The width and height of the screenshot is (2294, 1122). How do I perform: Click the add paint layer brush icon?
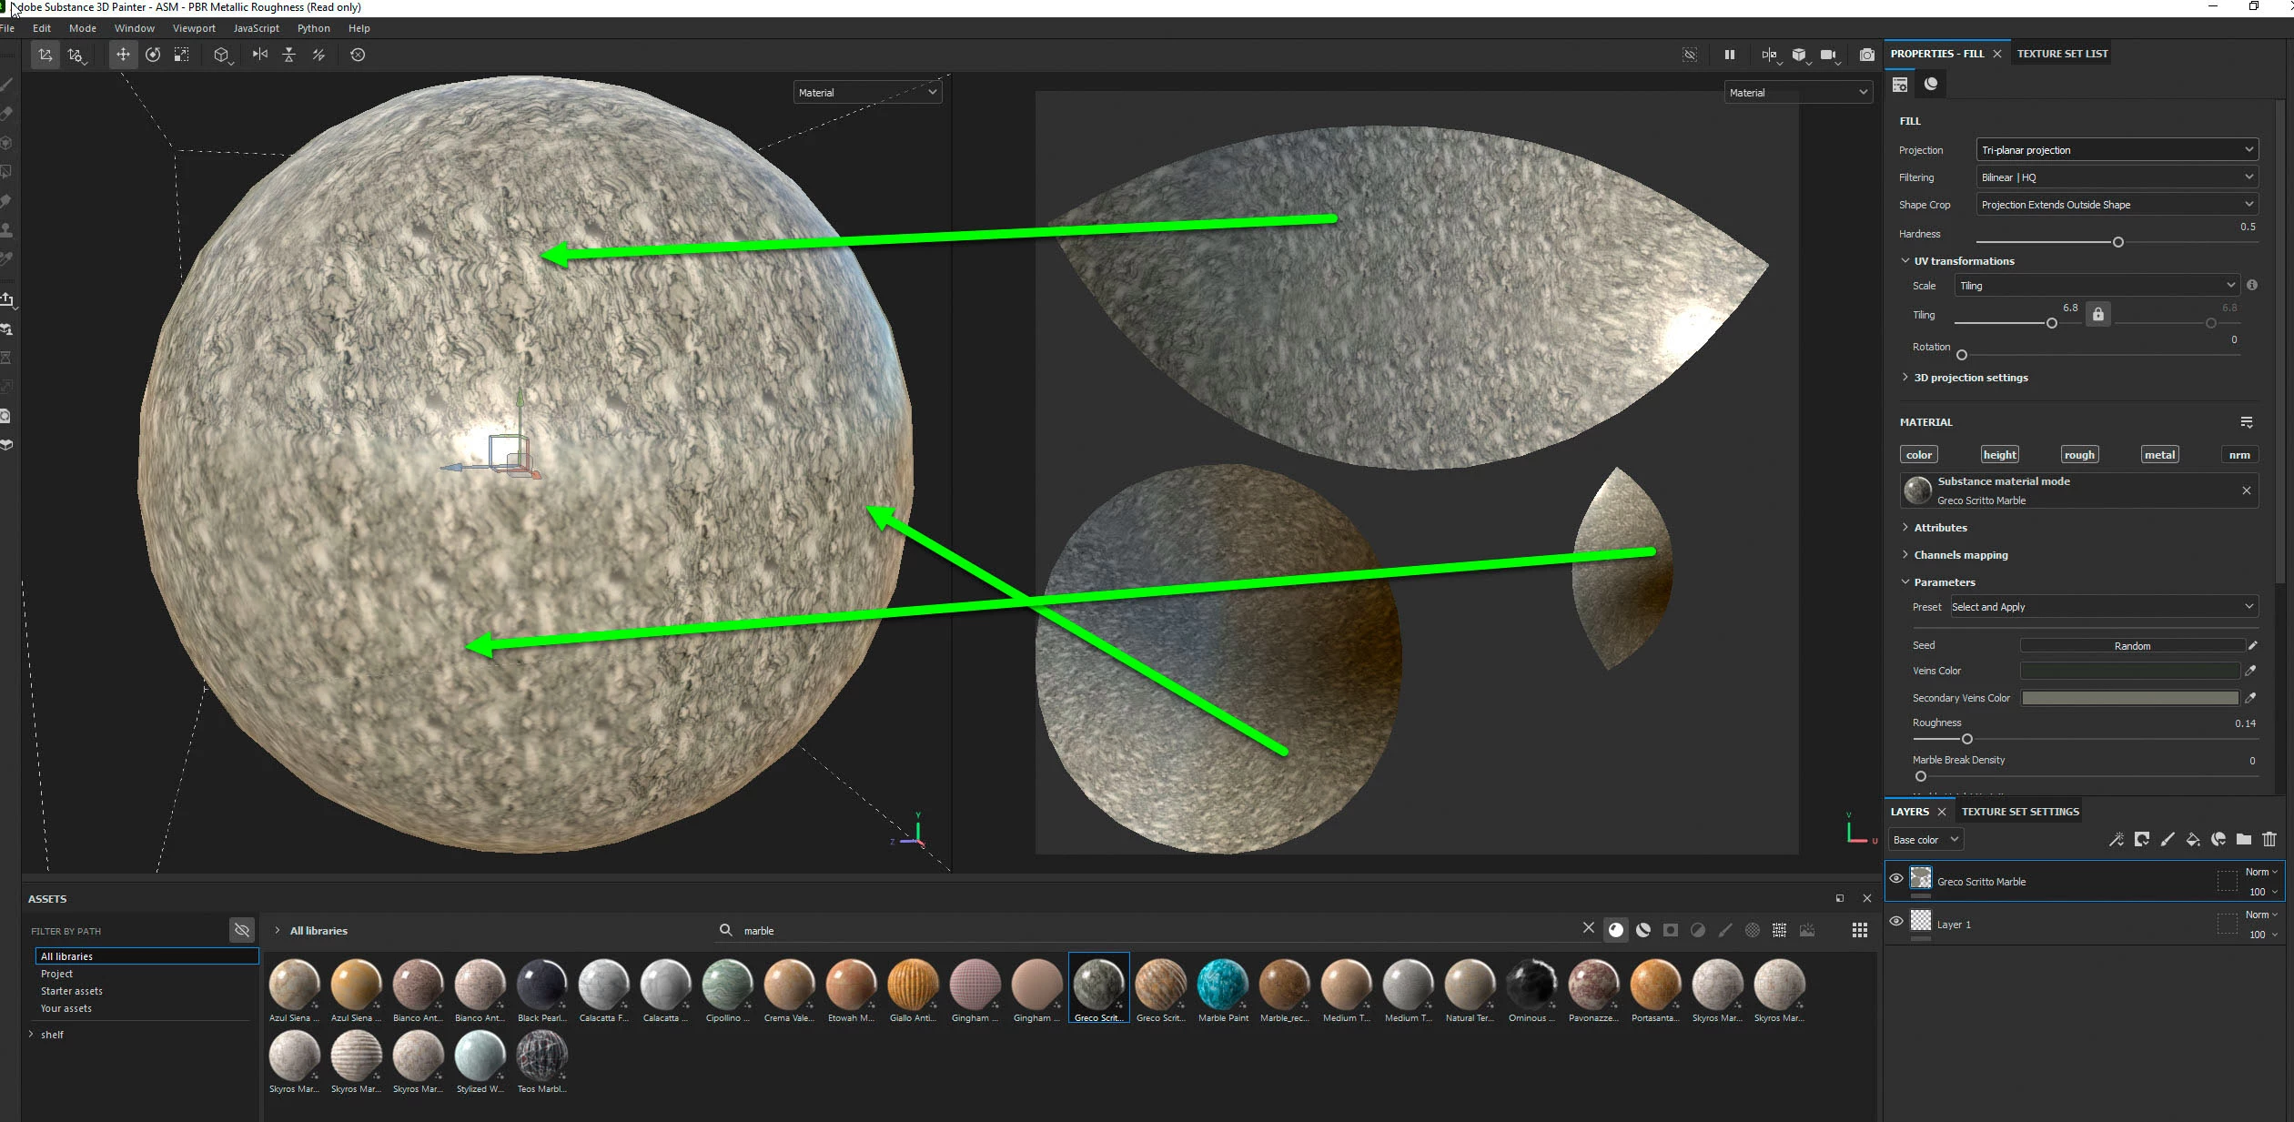2168,839
